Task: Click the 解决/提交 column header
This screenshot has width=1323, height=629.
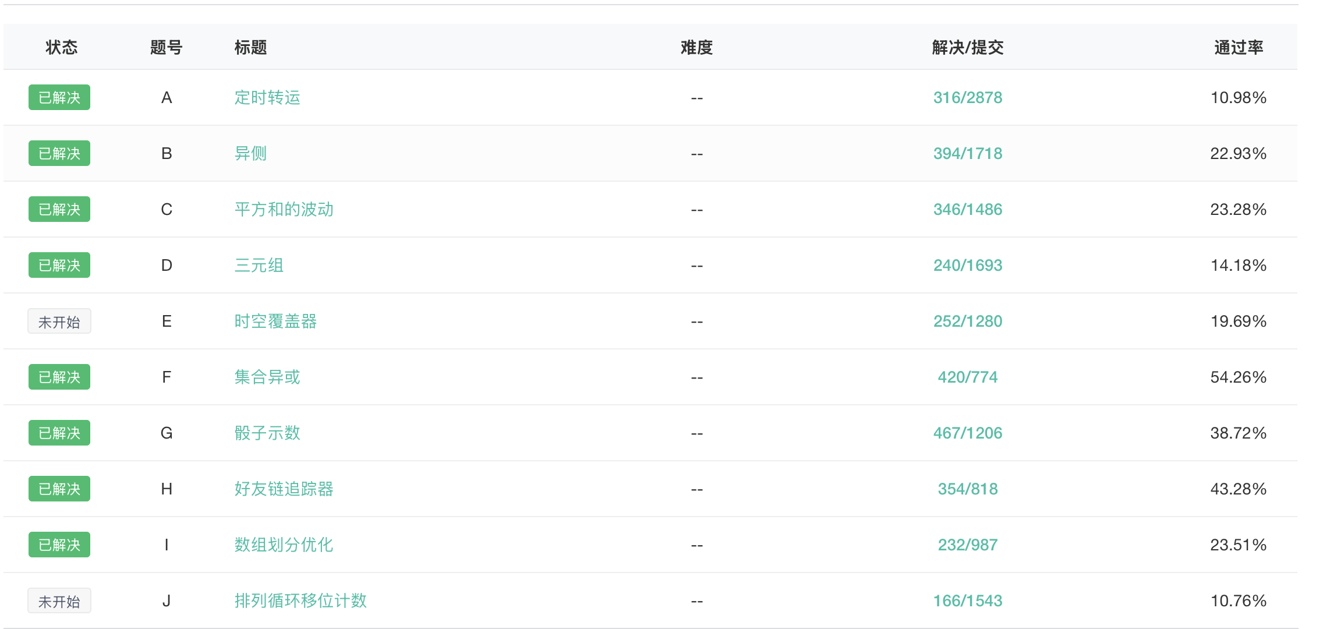Action: [x=968, y=47]
